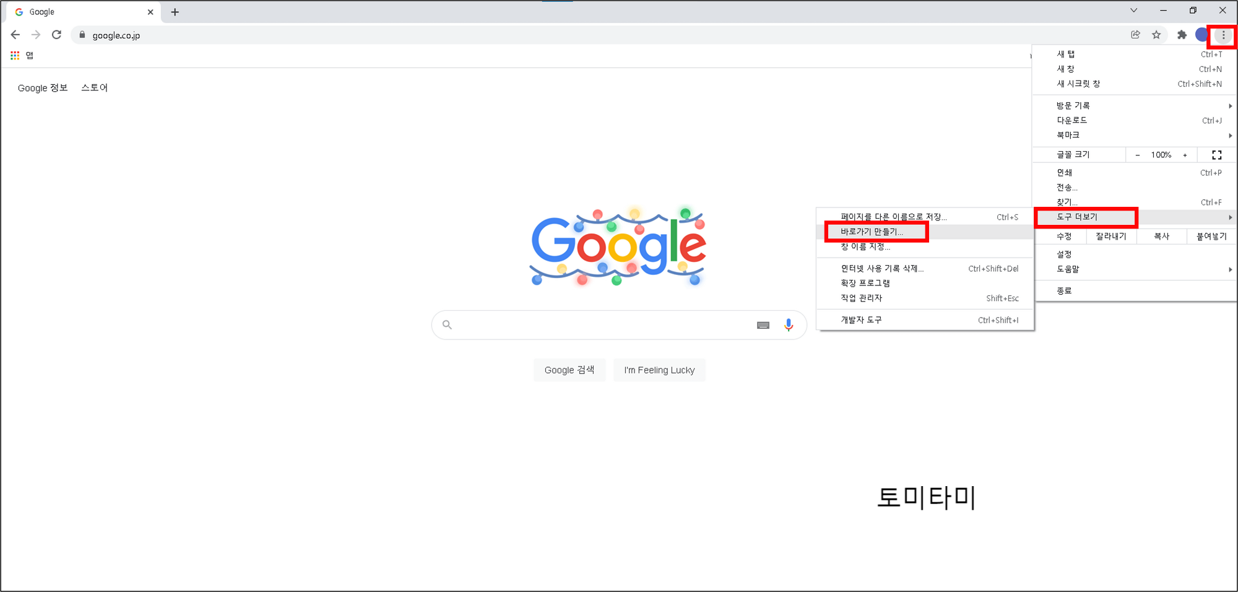Click 잘라내기 in the edit row
This screenshot has width=1238, height=592.
(1110, 237)
